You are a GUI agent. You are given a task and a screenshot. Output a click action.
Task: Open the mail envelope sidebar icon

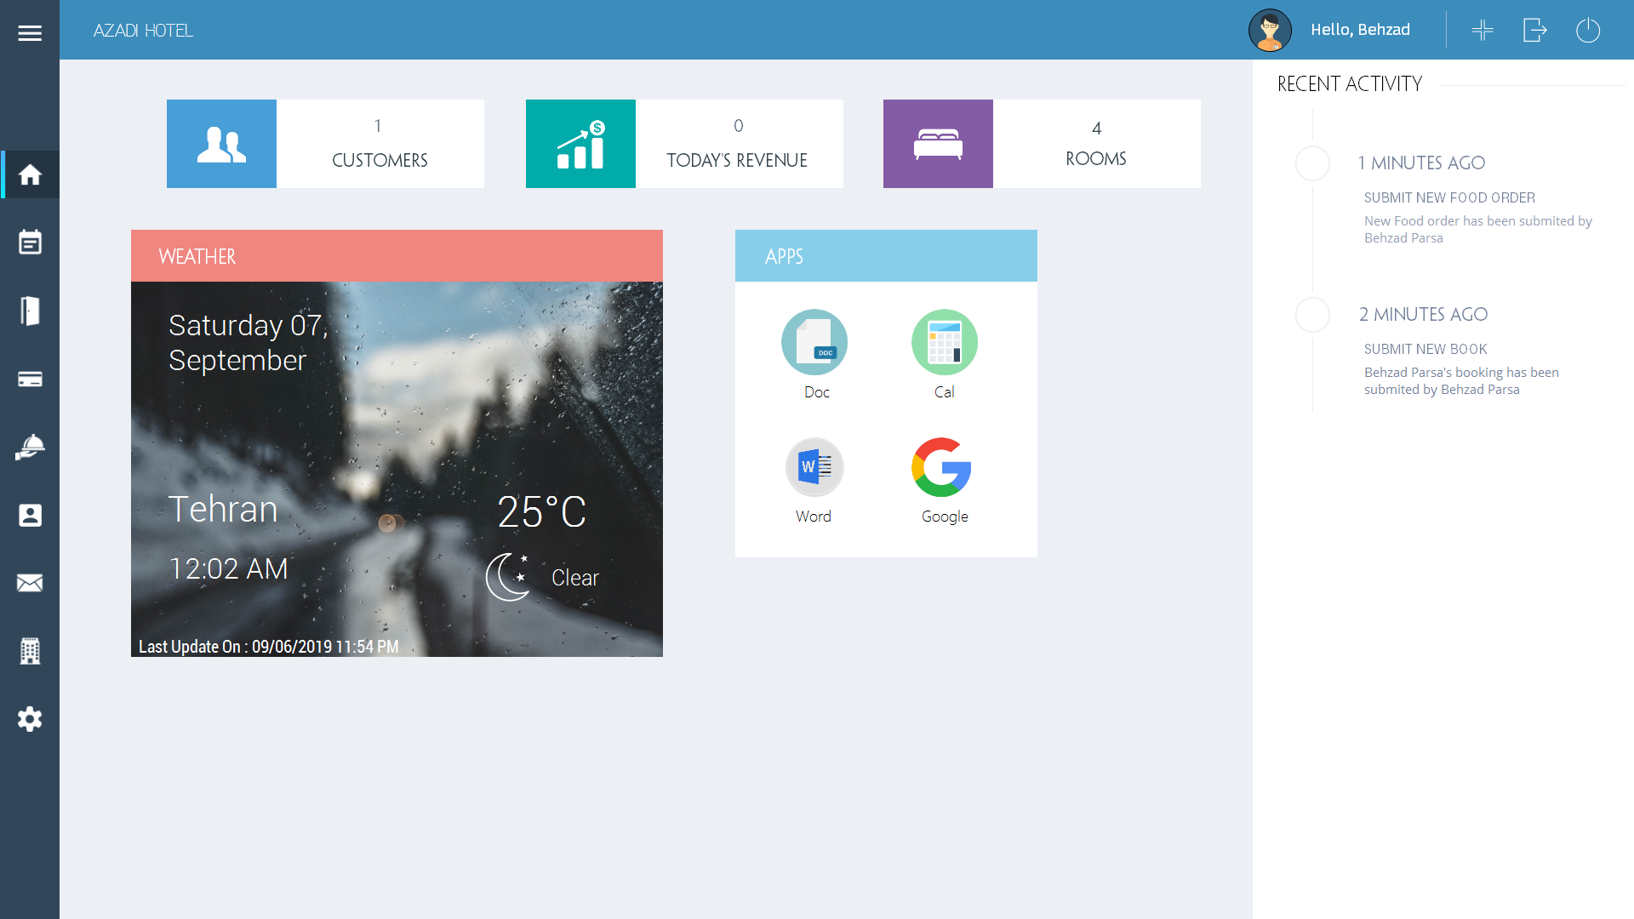click(x=30, y=583)
